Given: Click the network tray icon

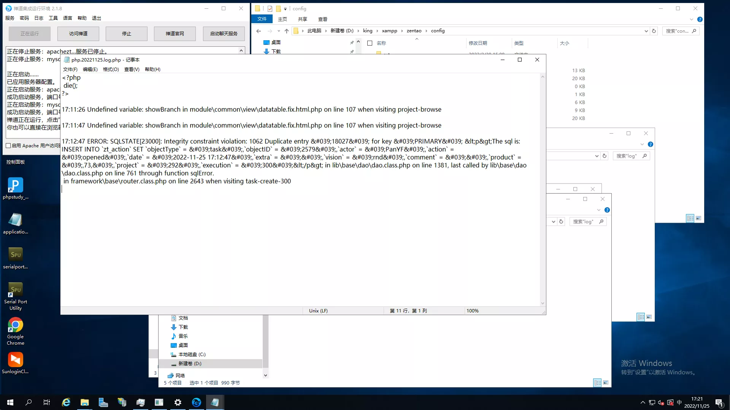Looking at the screenshot, I should tap(652, 402).
